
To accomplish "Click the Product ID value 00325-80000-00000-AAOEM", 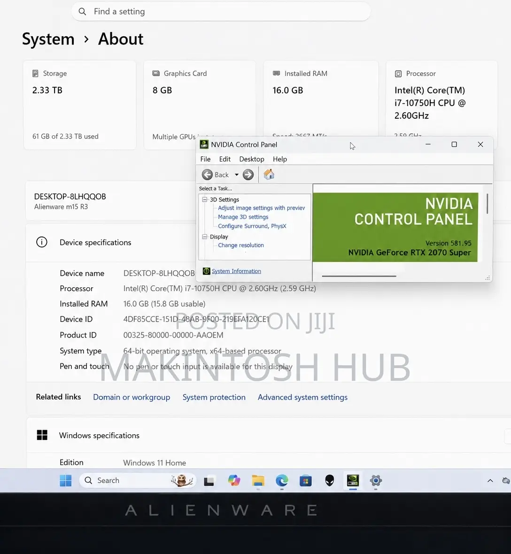I will [x=173, y=335].
